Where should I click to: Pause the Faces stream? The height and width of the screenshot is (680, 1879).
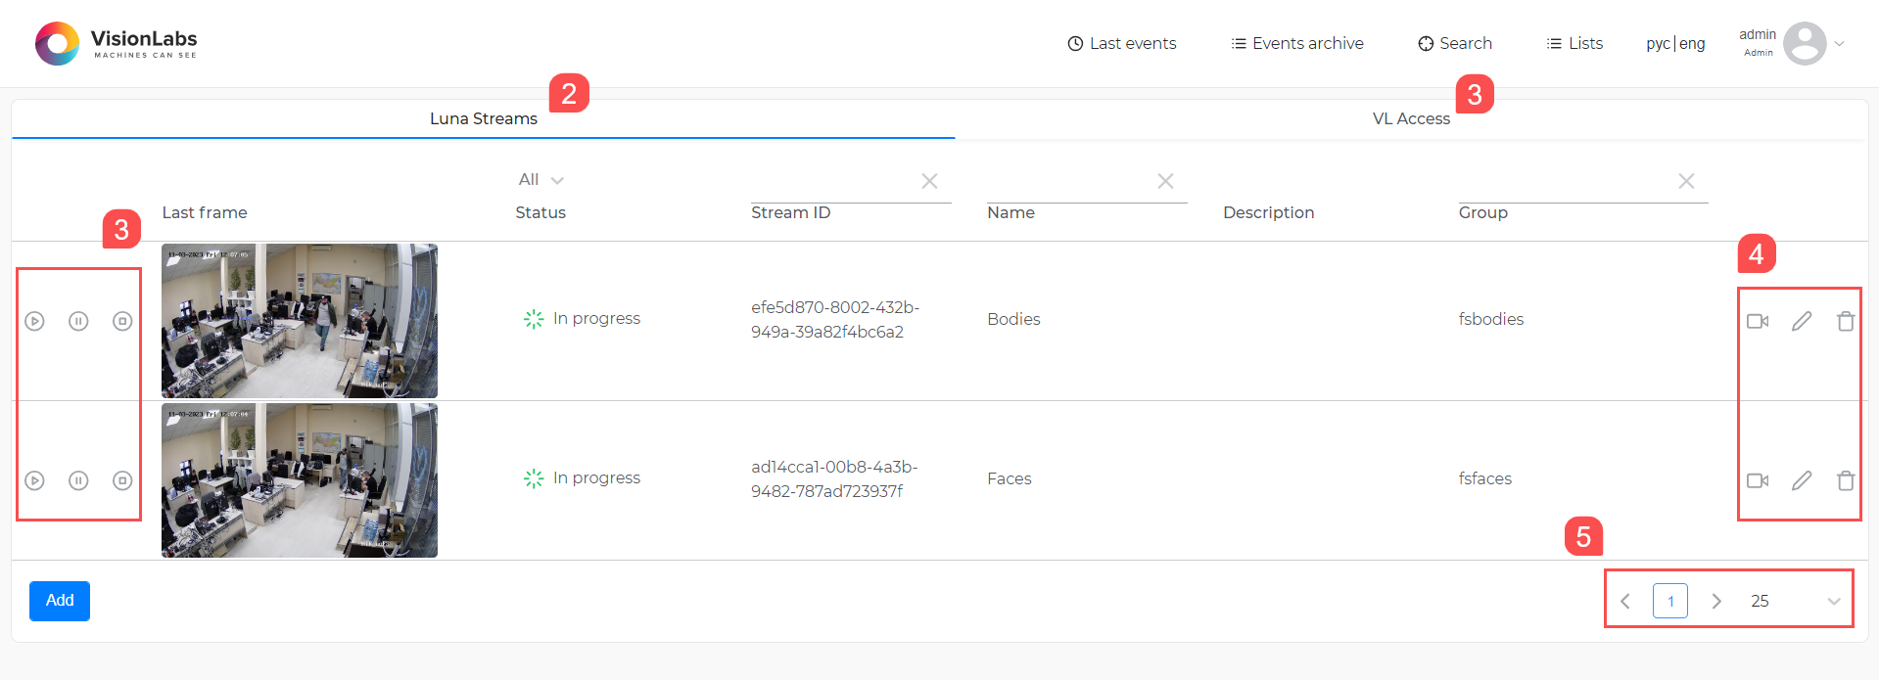[x=78, y=480]
